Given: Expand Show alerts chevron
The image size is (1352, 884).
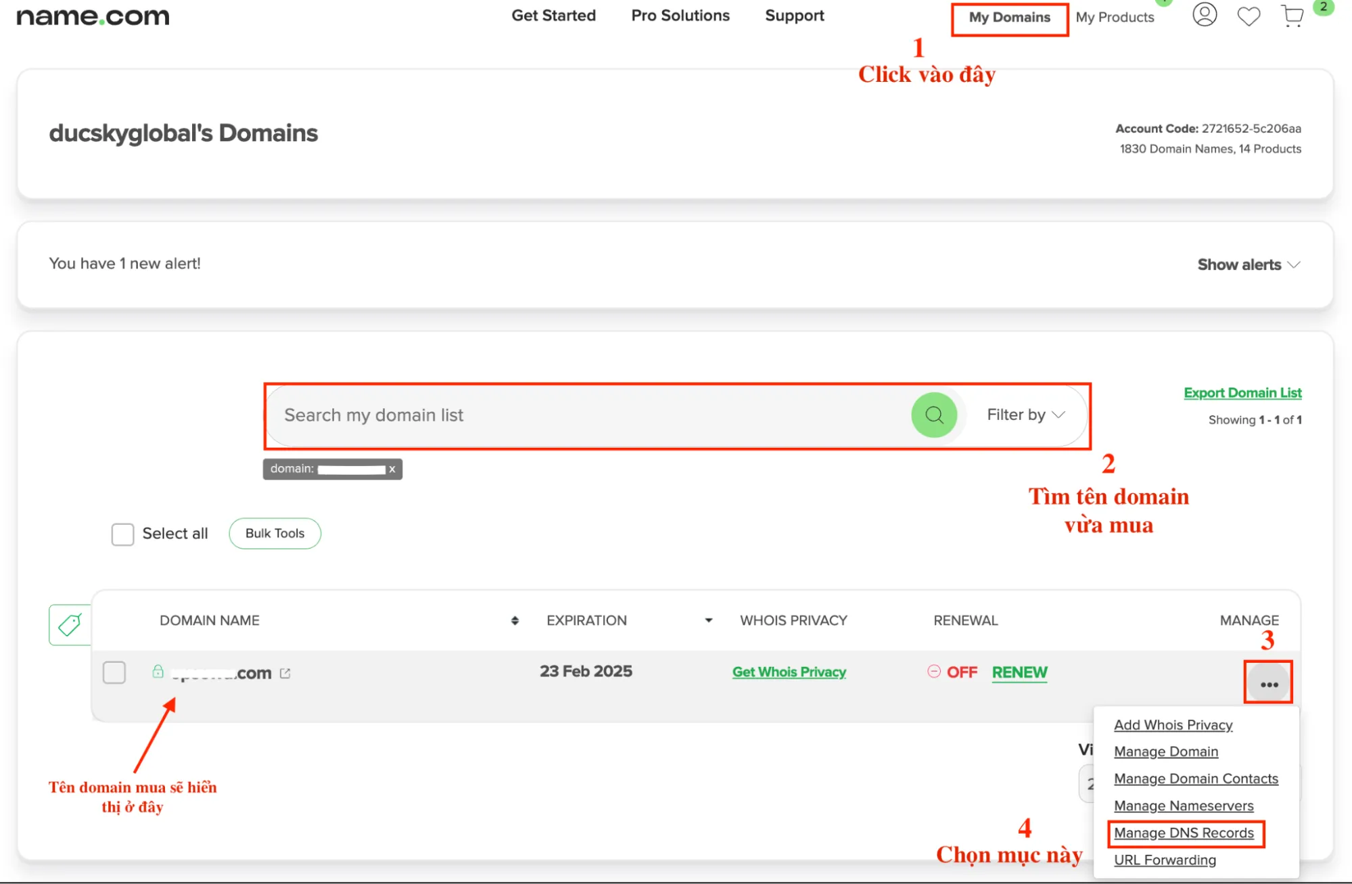Looking at the screenshot, I should pyautogui.click(x=1293, y=264).
